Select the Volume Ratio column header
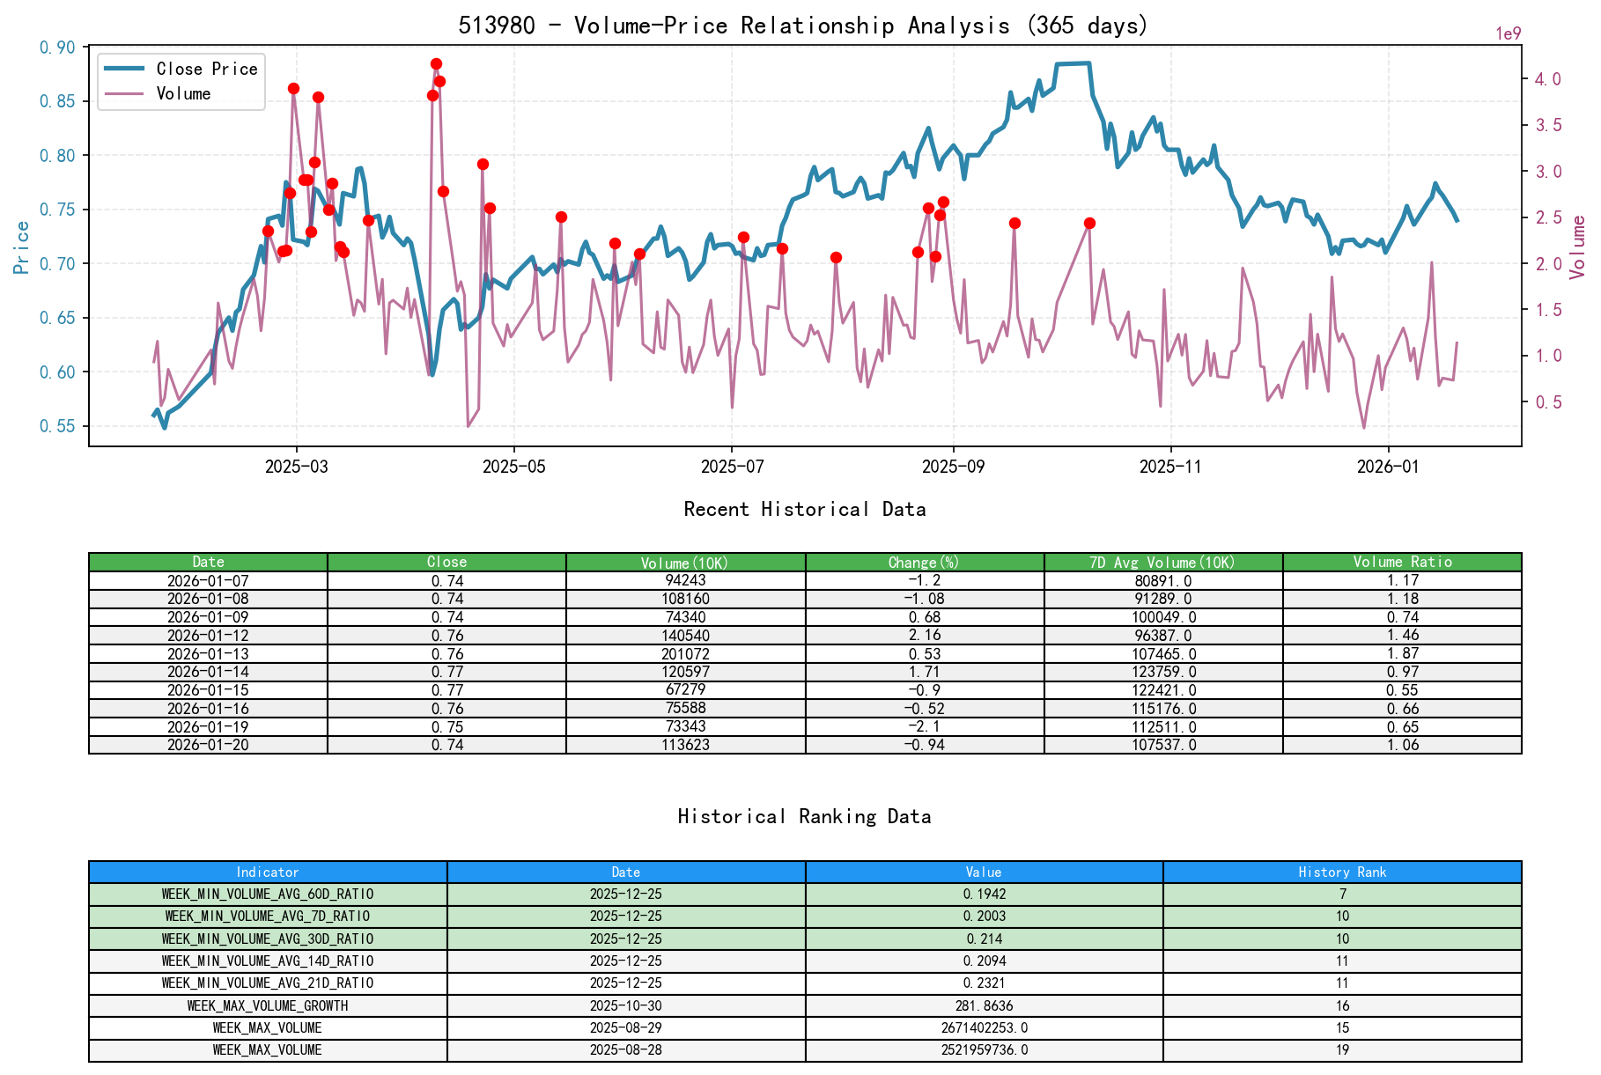This screenshot has width=1601, height=1075. tap(1405, 562)
